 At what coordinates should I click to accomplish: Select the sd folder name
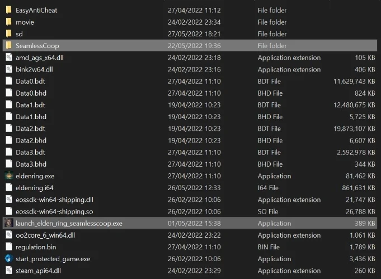(x=20, y=34)
